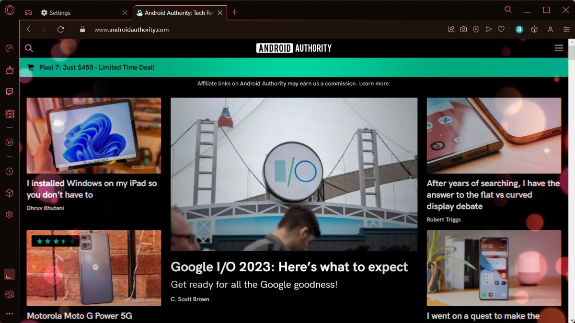Open the Pixel 7 limited time deal banner
Image resolution: width=575 pixels, height=323 pixels.
pos(96,67)
